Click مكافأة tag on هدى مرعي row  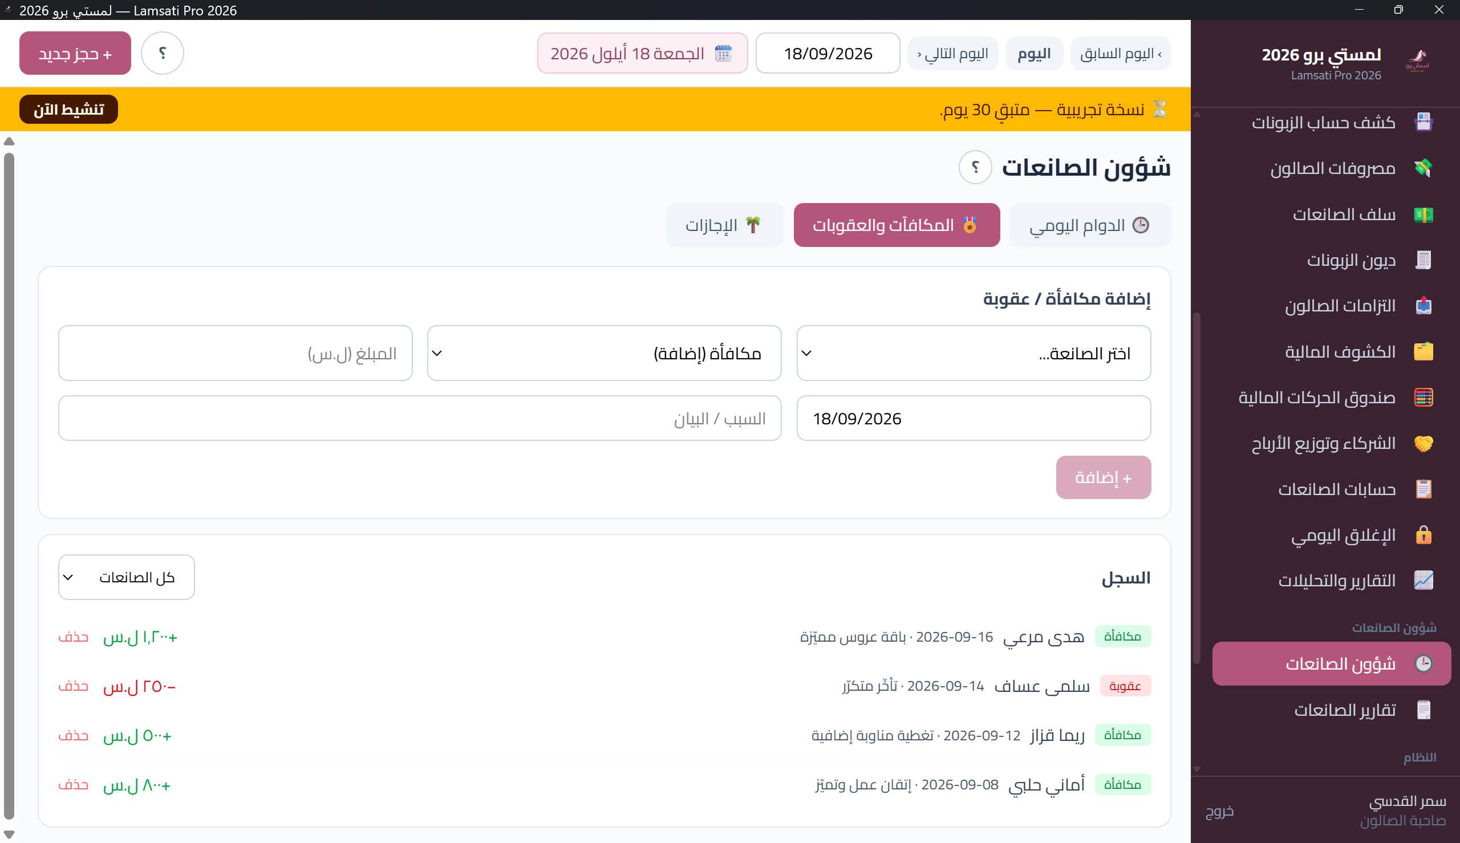point(1122,637)
